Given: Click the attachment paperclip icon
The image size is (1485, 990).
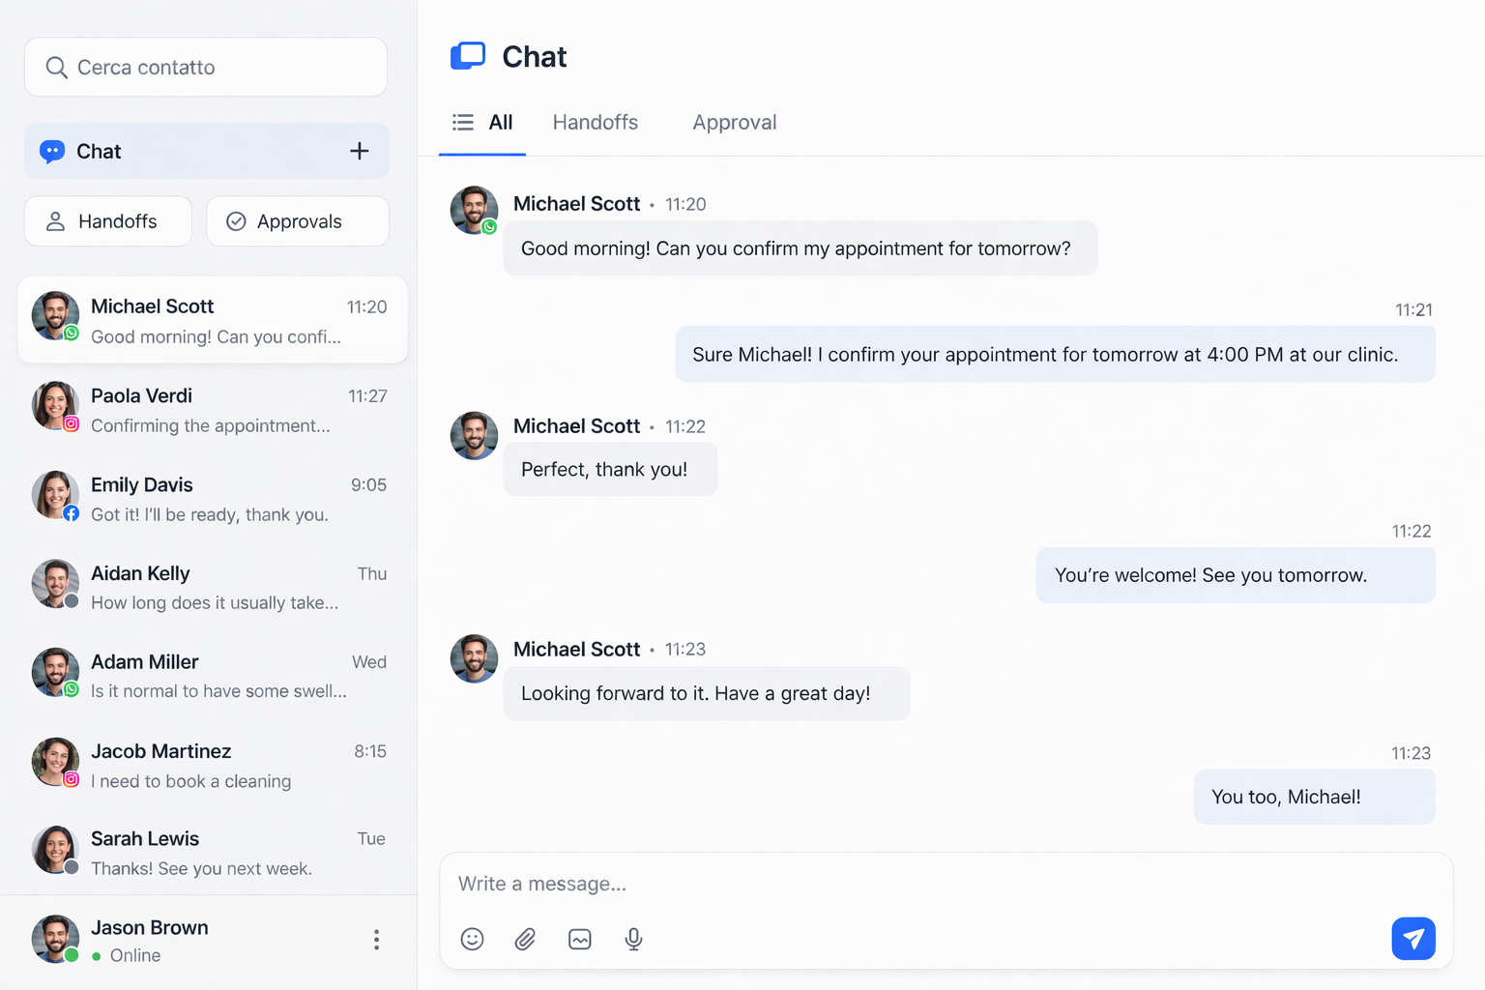Looking at the screenshot, I should click(x=526, y=939).
